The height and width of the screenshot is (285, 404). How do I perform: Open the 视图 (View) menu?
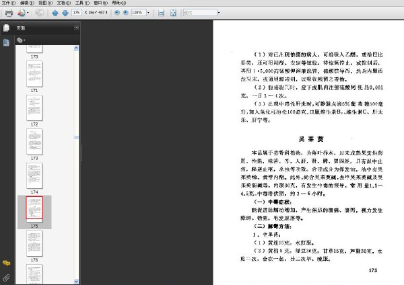pyautogui.click(x=45, y=3)
